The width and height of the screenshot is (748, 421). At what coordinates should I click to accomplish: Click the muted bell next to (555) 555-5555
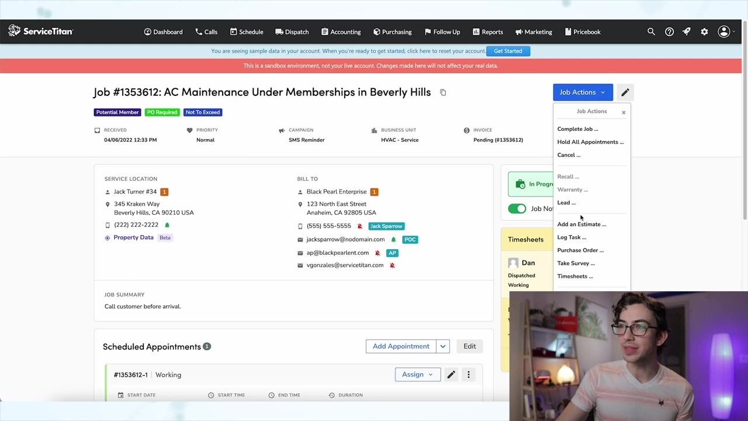pos(360,226)
